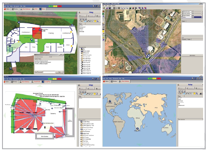Click yellow swatch icon in perimeter plan Map toolbar

(x=95, y=94)
